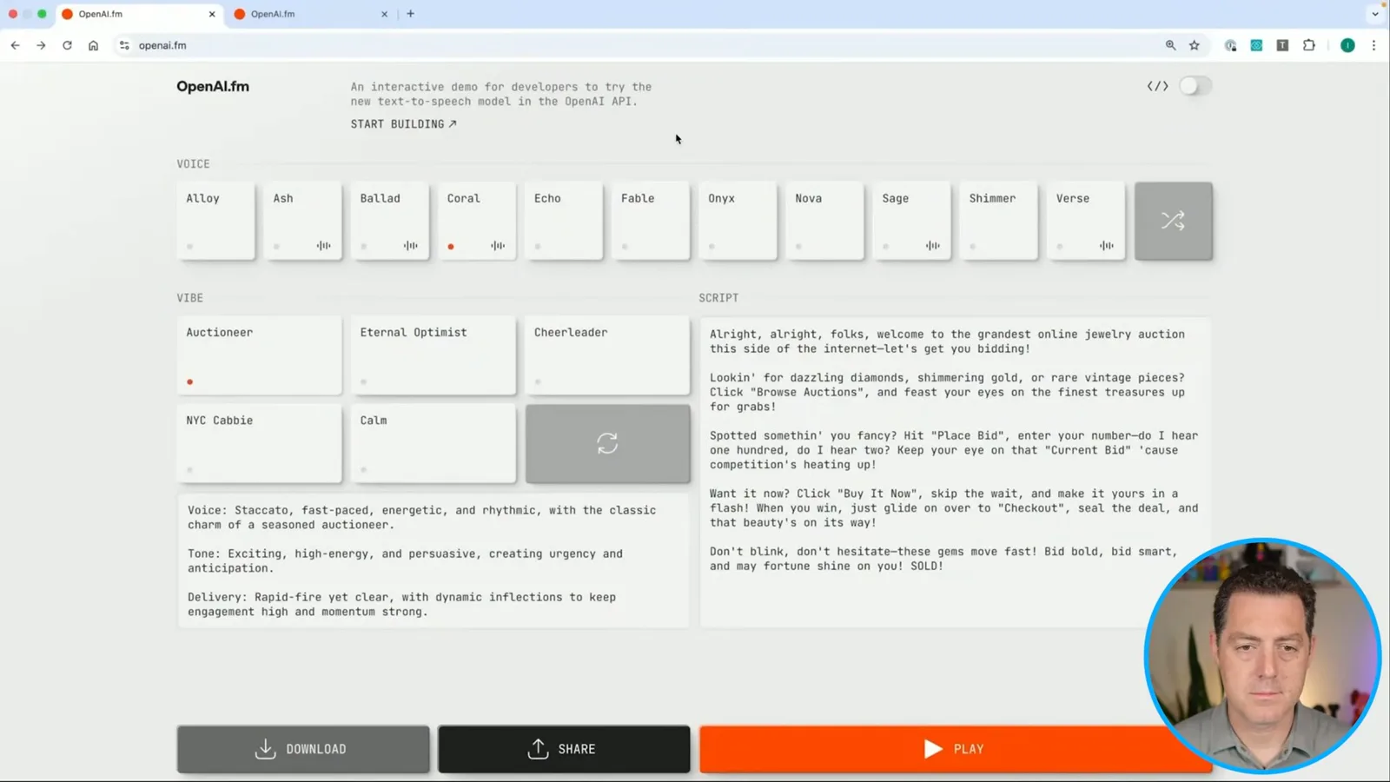Viewport: 1390px width, 782px height.
Task: Pick the Cheerleader vibe
Action: pyautogui.click(x=607, y=355)
